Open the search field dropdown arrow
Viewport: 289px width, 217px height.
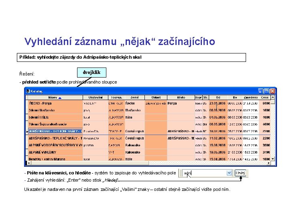point(229,173)
